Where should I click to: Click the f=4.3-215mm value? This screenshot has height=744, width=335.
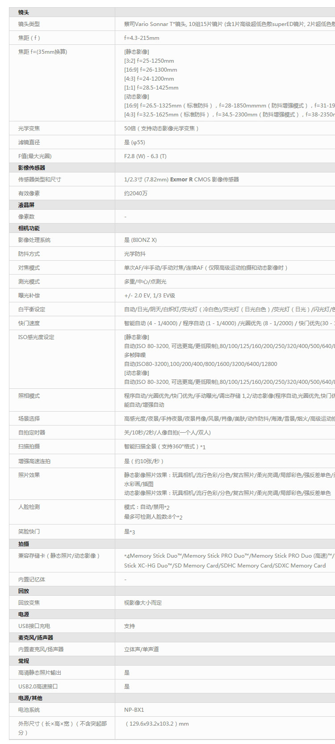[x=142, y=38]
